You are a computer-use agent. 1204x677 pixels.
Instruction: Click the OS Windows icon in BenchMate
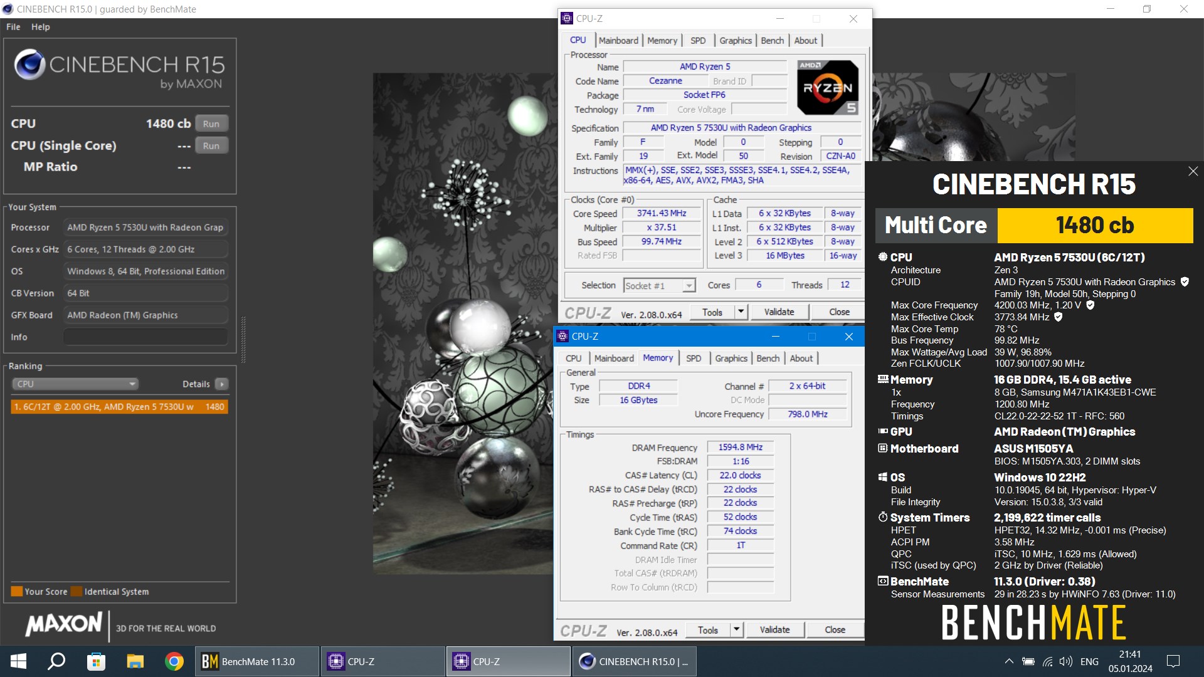pyautogui.click(x=883, y=477)
